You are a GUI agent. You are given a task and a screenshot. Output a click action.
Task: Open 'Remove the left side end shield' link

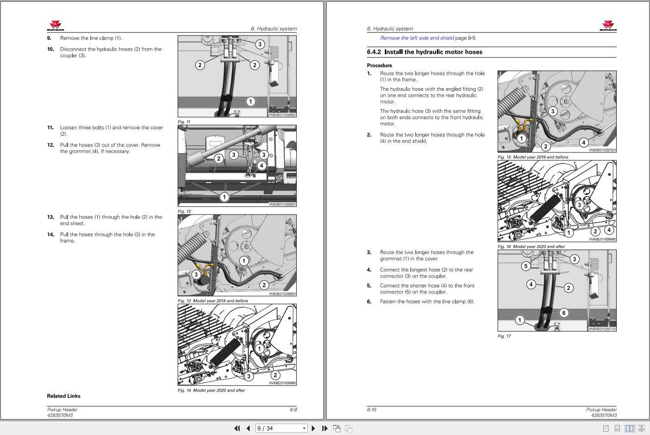pos(417,38)
